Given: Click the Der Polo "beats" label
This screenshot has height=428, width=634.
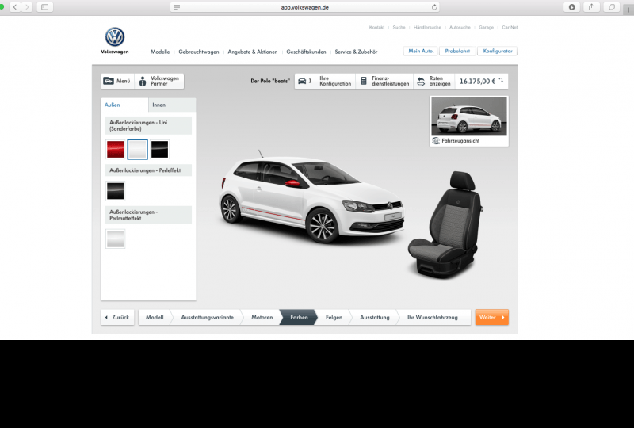Looking at the screenshot, I should pos(270,81).
